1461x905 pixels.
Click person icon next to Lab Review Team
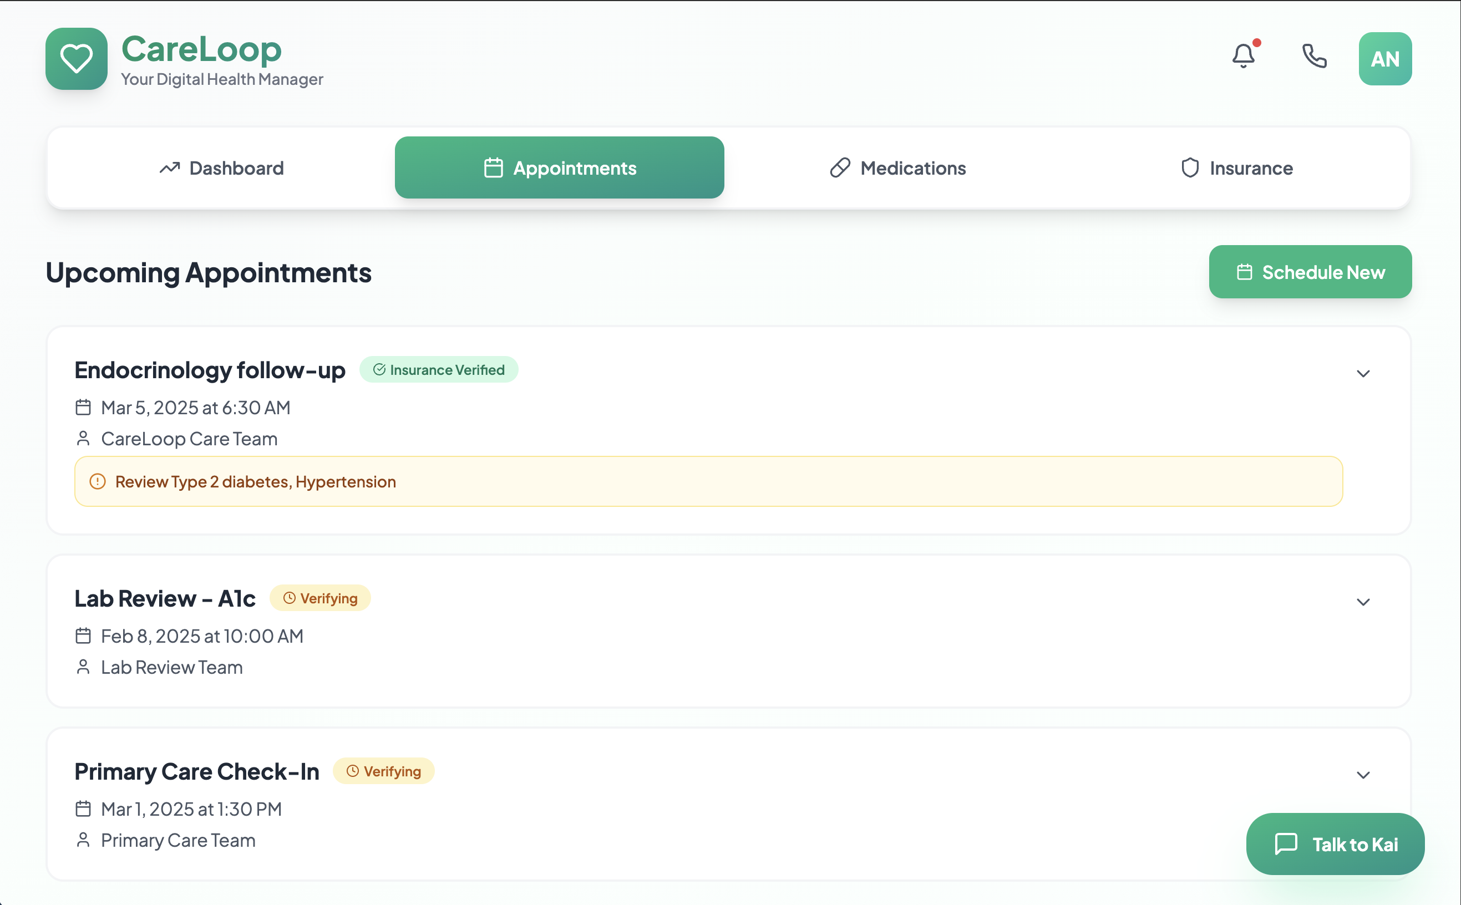(x=83, y=667)
